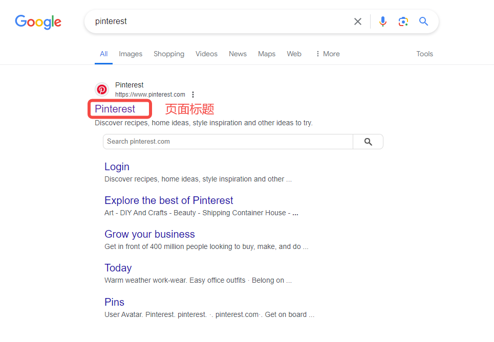Viewport: 494px width, 342px height.
Task: Click the Pinterest favicon logo
Action: point(102,89)
